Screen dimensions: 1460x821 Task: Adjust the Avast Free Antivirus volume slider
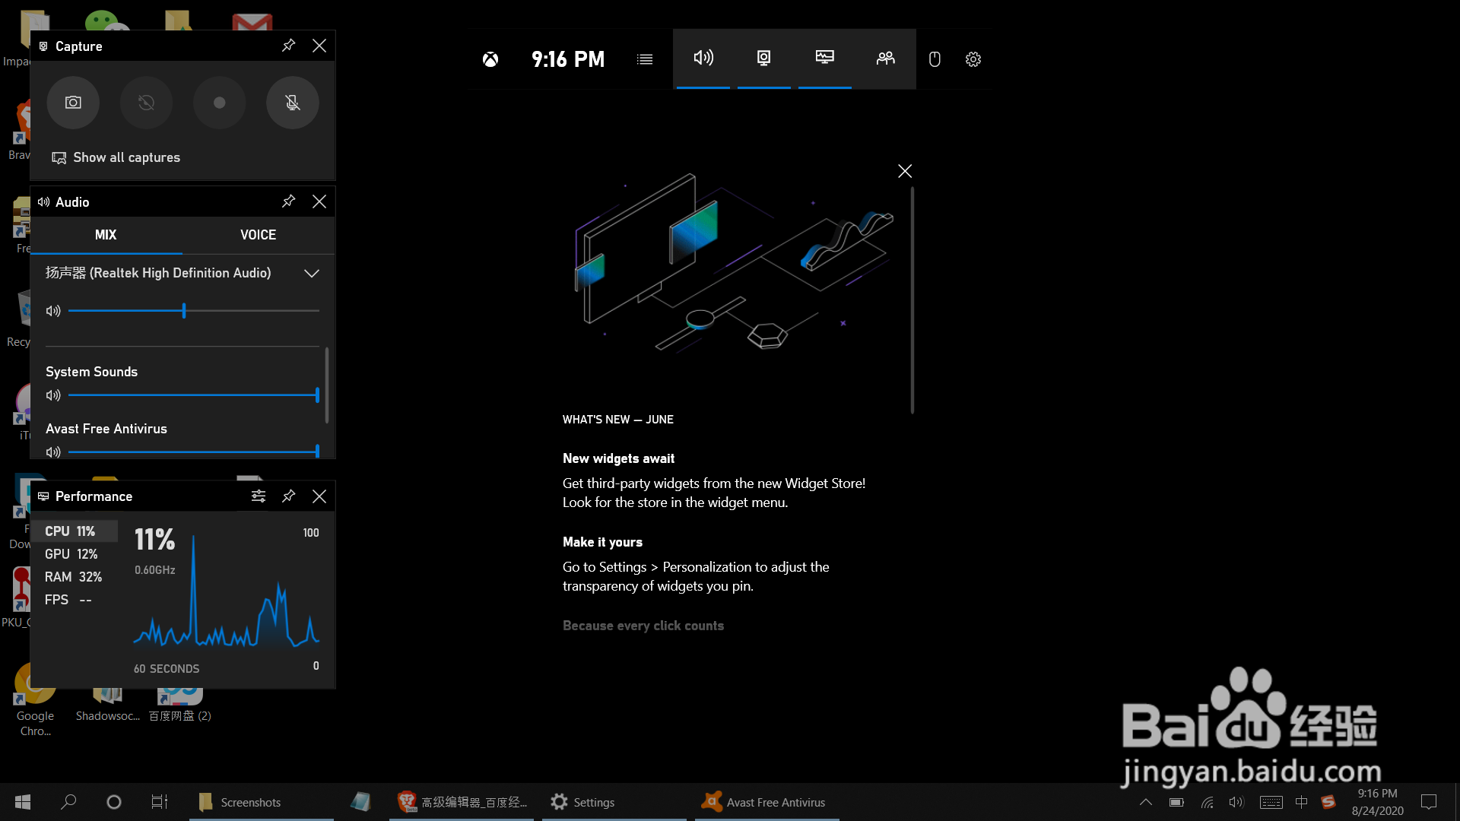(x=194, y=452)
